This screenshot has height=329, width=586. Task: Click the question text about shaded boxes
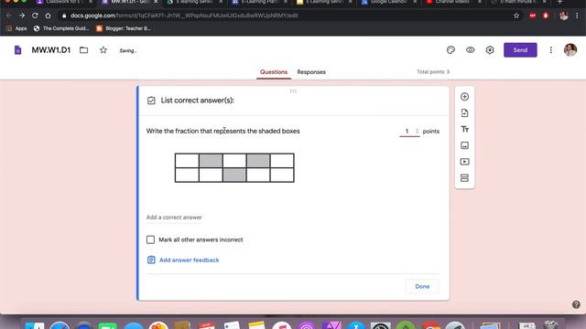click(223, 131)
